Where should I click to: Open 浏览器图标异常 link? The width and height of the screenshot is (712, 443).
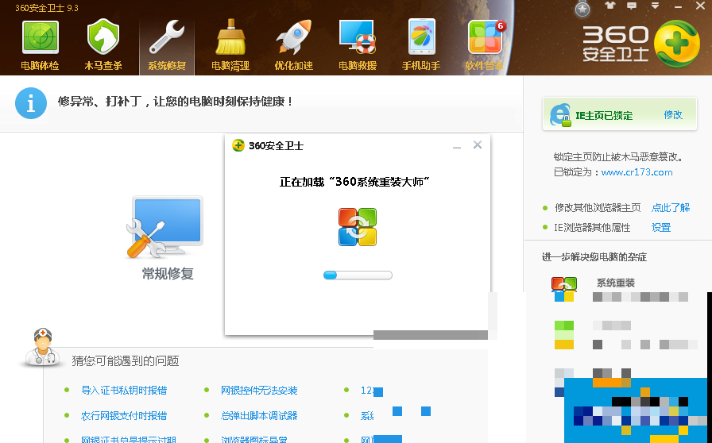[254, 440]
